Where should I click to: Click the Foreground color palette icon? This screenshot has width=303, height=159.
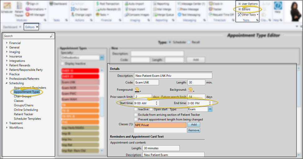tap(137, 90)
